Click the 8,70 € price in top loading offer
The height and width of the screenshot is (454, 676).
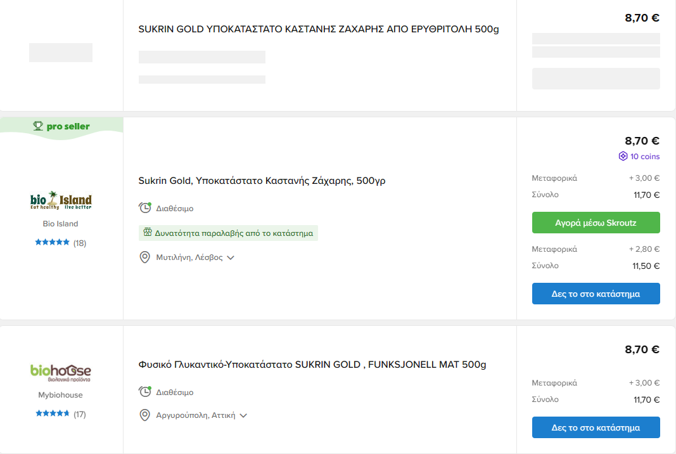642,18
